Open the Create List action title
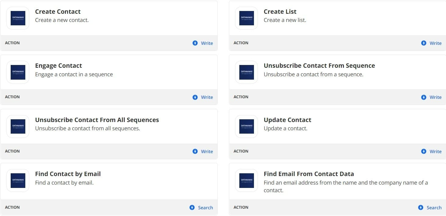The image size is (446, 216). 280,12
